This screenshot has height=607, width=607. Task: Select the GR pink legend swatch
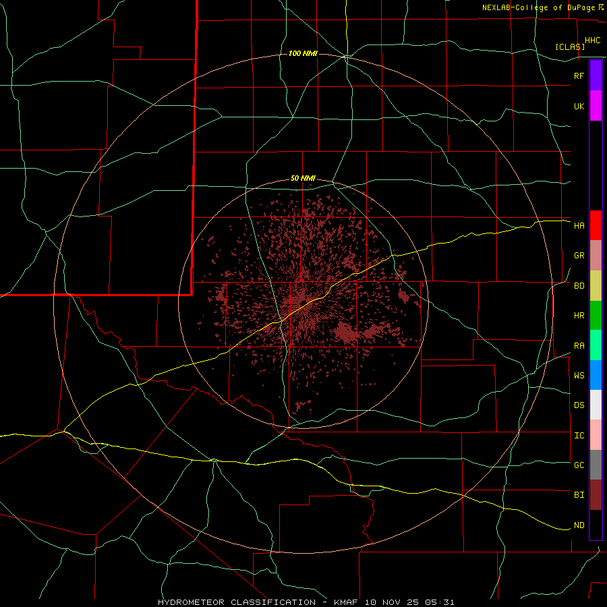coord(596,256)
